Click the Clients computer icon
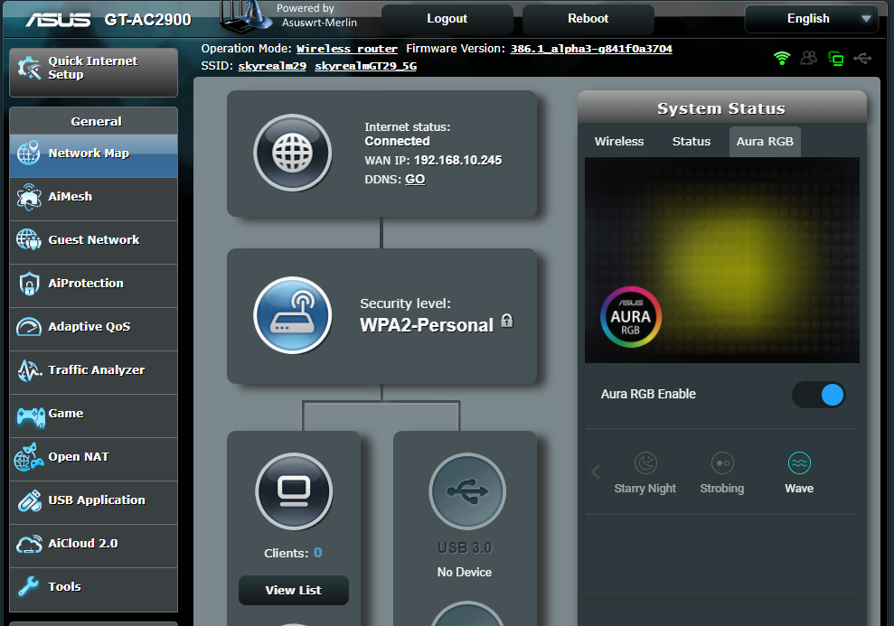This screenshot has height=626, width=894. click(294, 491)
